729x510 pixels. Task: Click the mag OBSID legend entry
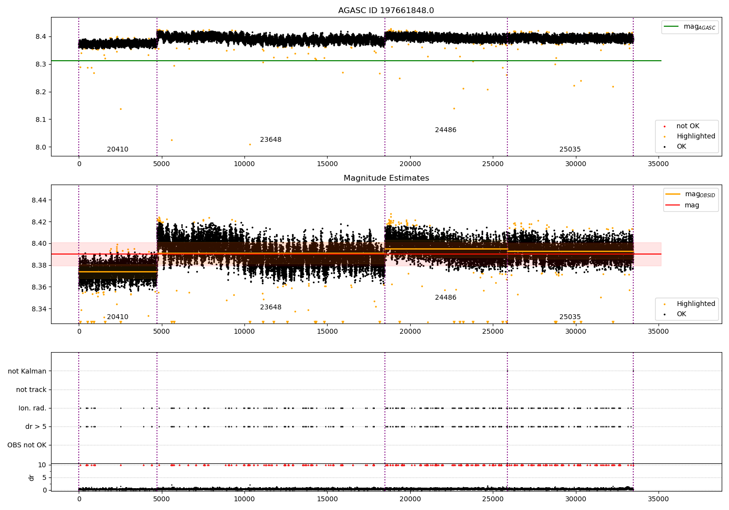click(690, 194)
